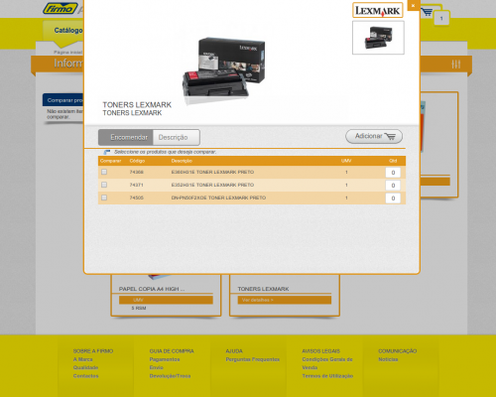Viewport: 496px width, 397px height.
Task: Click the Firmo logo
Action: tap(61, 8)
